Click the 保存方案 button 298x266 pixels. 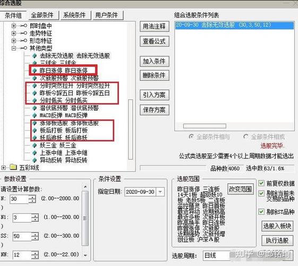[x=155, y=110]
